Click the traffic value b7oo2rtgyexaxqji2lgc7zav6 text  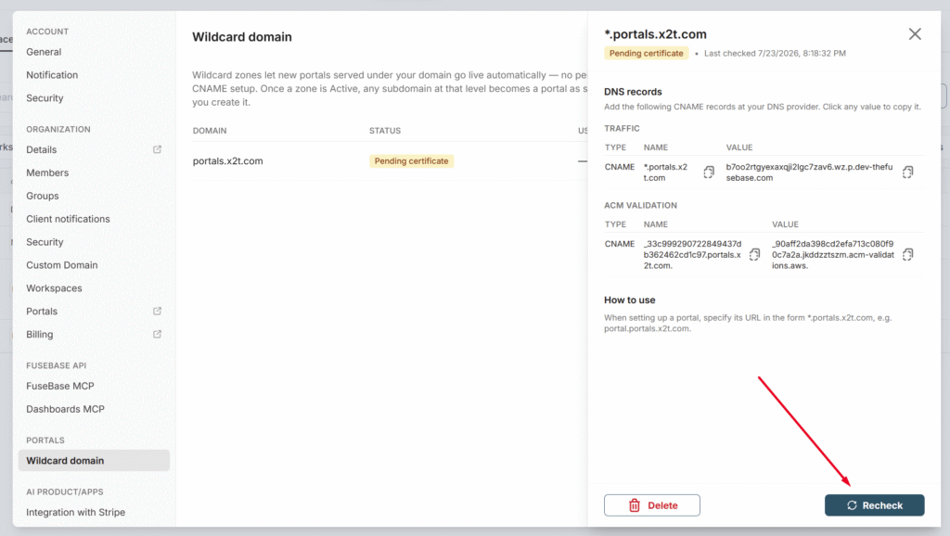(x=809, y=172)
